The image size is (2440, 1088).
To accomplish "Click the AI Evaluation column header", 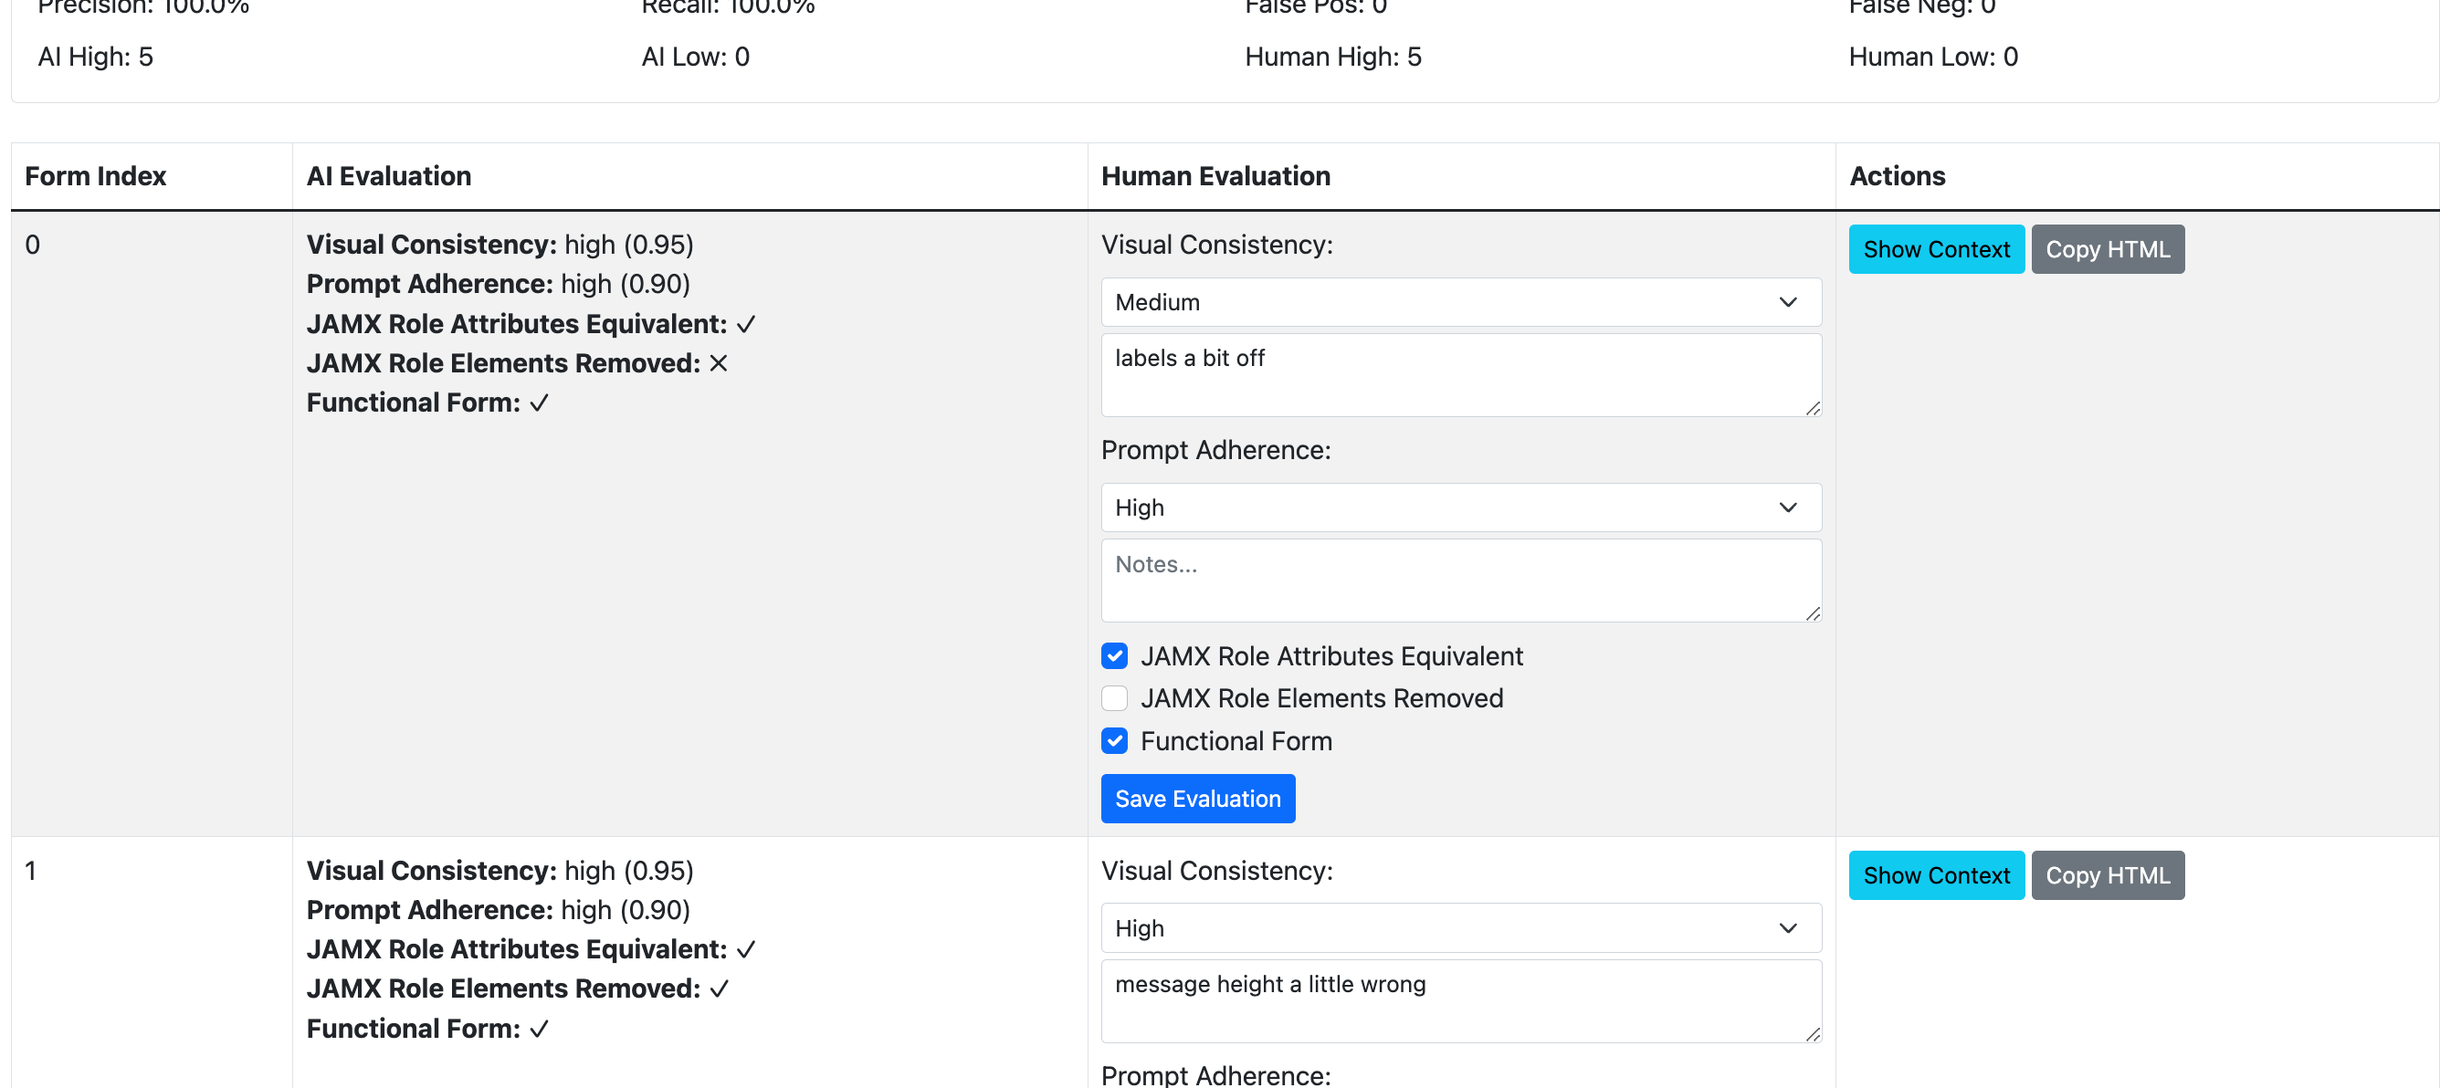I will pyautogui.click(x=388, y=175).
